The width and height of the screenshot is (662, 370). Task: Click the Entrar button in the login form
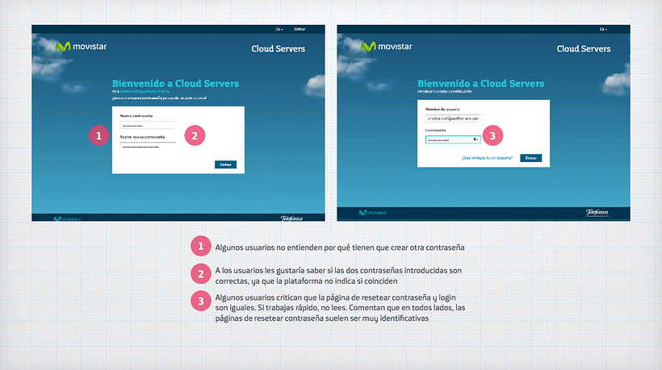[530, 158]
